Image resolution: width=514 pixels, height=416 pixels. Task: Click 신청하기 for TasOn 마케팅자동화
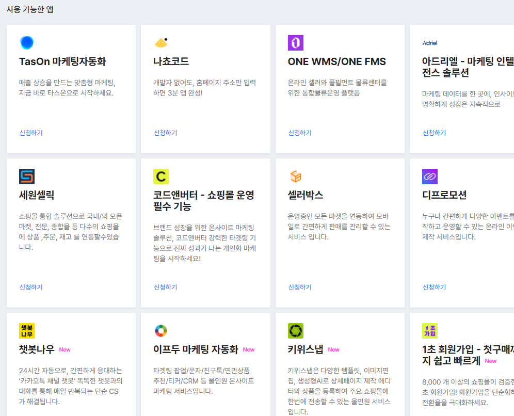[x=31, y=133]
